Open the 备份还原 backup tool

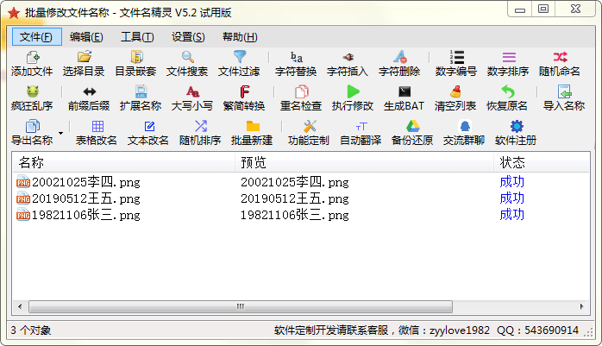pyautogui.click(x=413, y=126)
